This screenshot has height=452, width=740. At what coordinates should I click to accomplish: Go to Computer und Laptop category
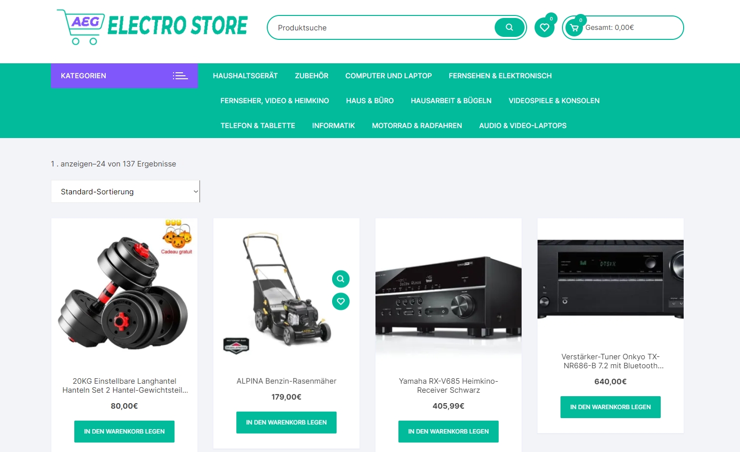pyautogui.click(x=388, y=76)
